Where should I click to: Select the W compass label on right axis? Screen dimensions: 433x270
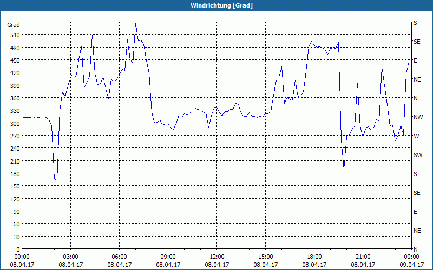click(416, 136)
